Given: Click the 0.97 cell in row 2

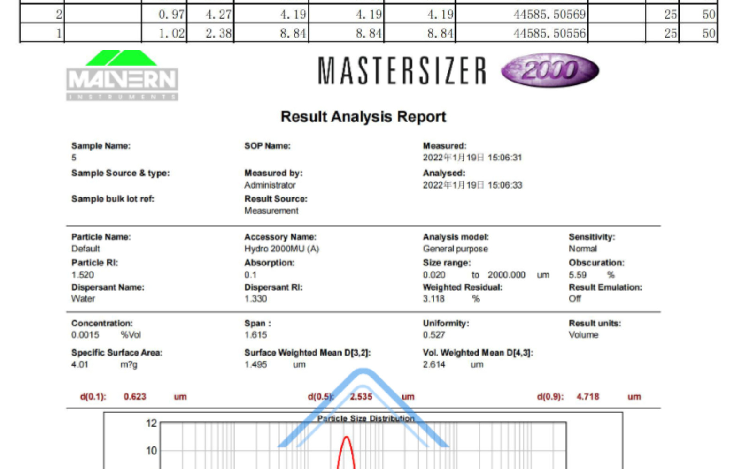Looking at the screenshot, I should (164, 14).
